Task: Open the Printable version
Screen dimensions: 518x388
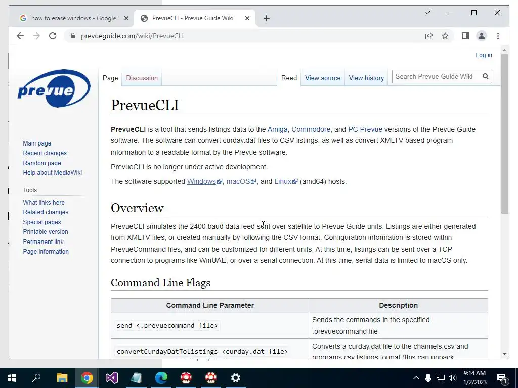Action: click(x=45, y=232)
